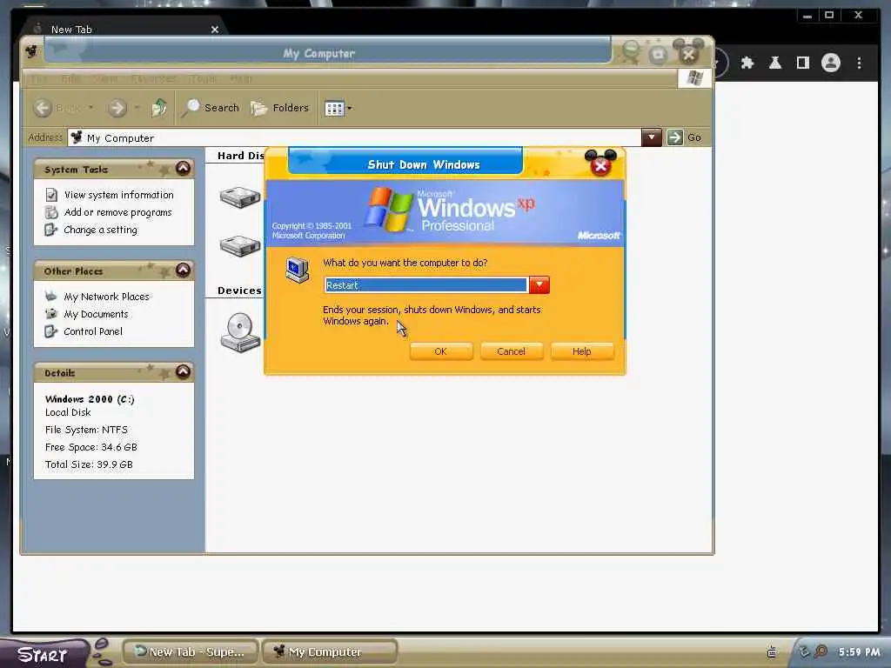Open the View menu in My Computer
The width and height of the screenshot is (891, 668).
[104, 78]
